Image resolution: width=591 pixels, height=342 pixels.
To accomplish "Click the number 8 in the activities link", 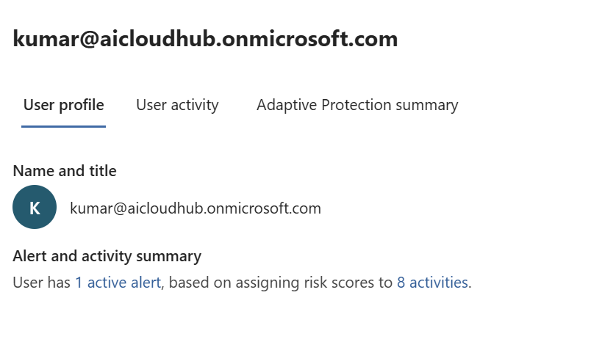I will pos(401,282).
